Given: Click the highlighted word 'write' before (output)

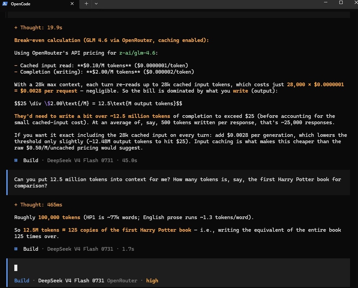Looking at the screenshot, I should [x=240, y=91].
